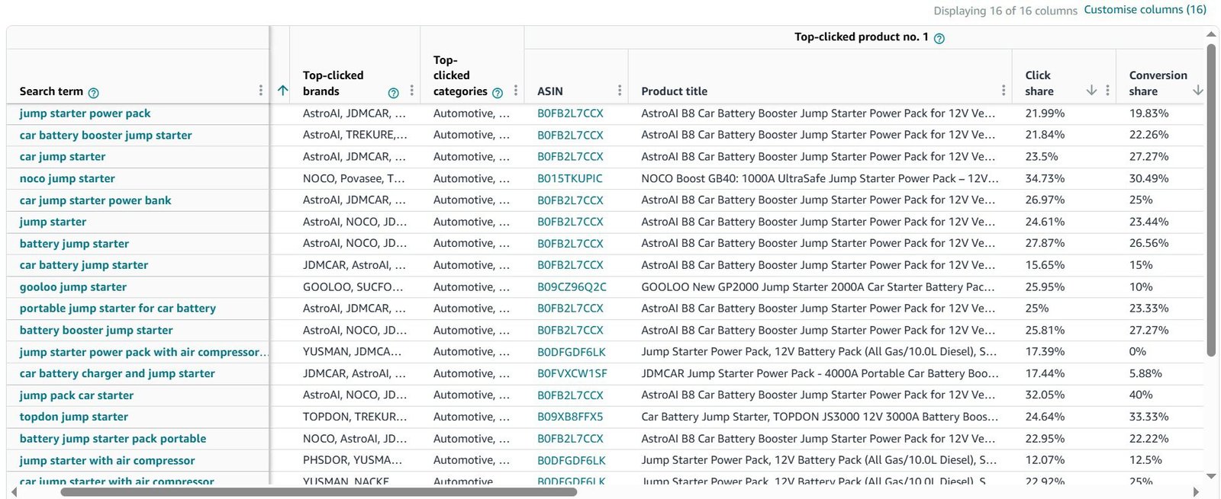Select the 5.88% conversion share value
This screenshot has height=499, width=1221.
(1145, 374)
